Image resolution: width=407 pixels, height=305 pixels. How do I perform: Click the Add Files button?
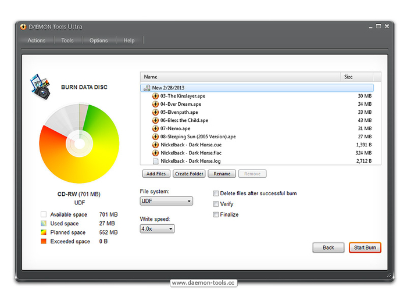(x=156, y=174)
